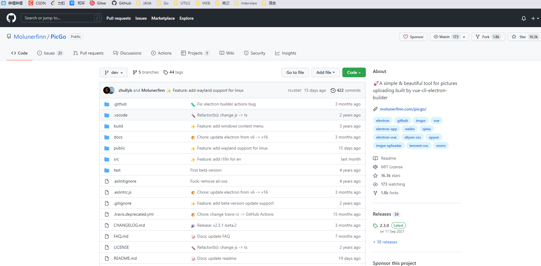Switch to the Pull requests repo tab

pyautogui.click(x=88, y=53)
